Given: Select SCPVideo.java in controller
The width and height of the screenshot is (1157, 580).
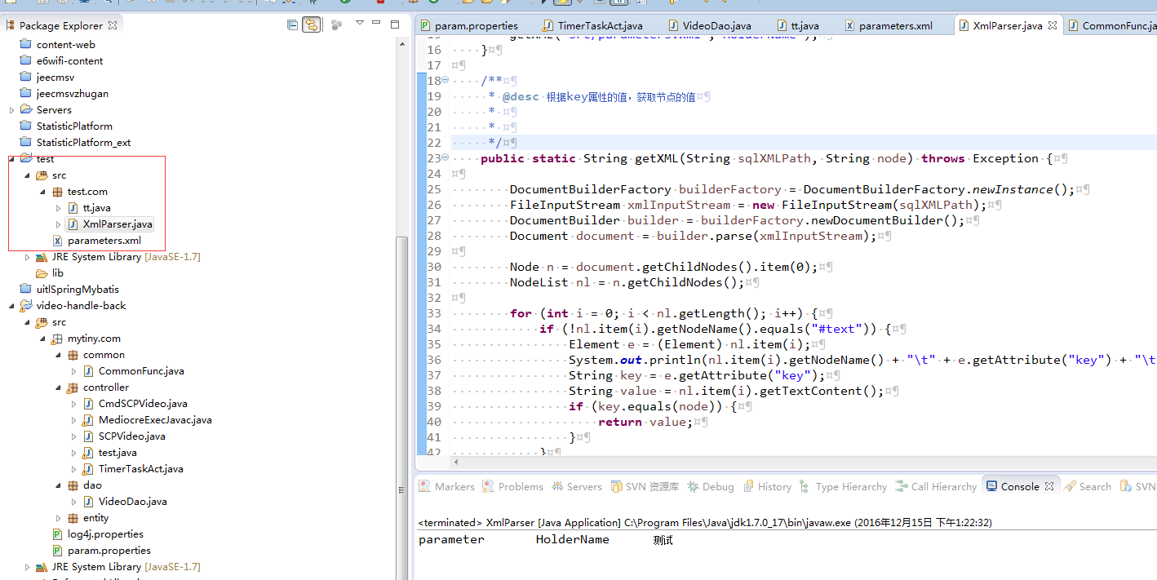Looking at the screenshot, I should (131, 436).
